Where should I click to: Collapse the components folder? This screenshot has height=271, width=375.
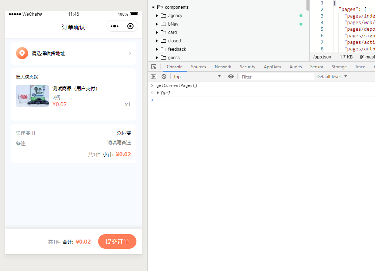153,7
